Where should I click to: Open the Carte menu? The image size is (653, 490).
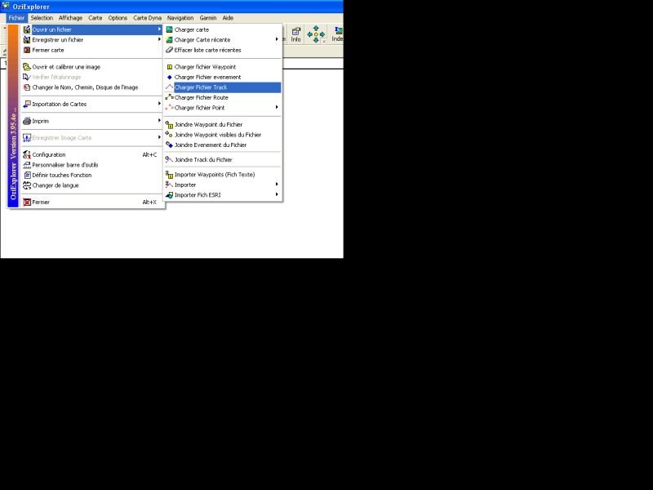95,18
